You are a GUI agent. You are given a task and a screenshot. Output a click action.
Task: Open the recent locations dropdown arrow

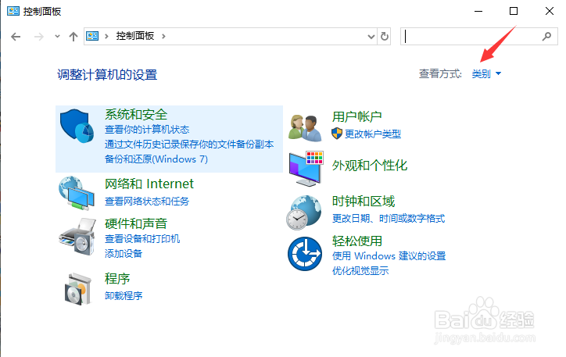(57, 36)
